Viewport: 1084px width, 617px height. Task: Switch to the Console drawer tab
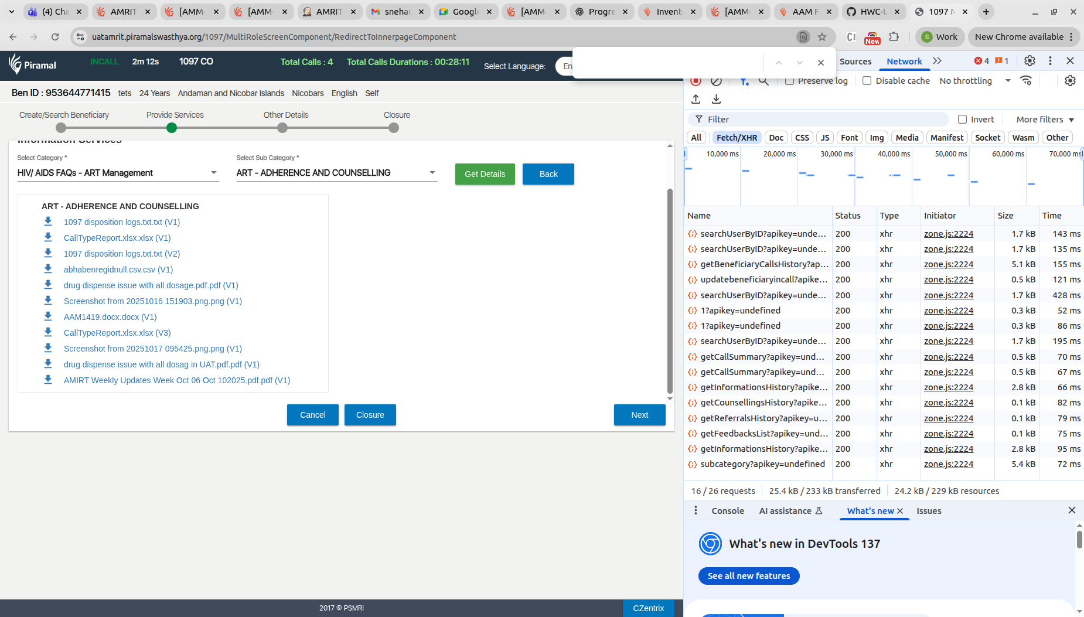point(727,511)
